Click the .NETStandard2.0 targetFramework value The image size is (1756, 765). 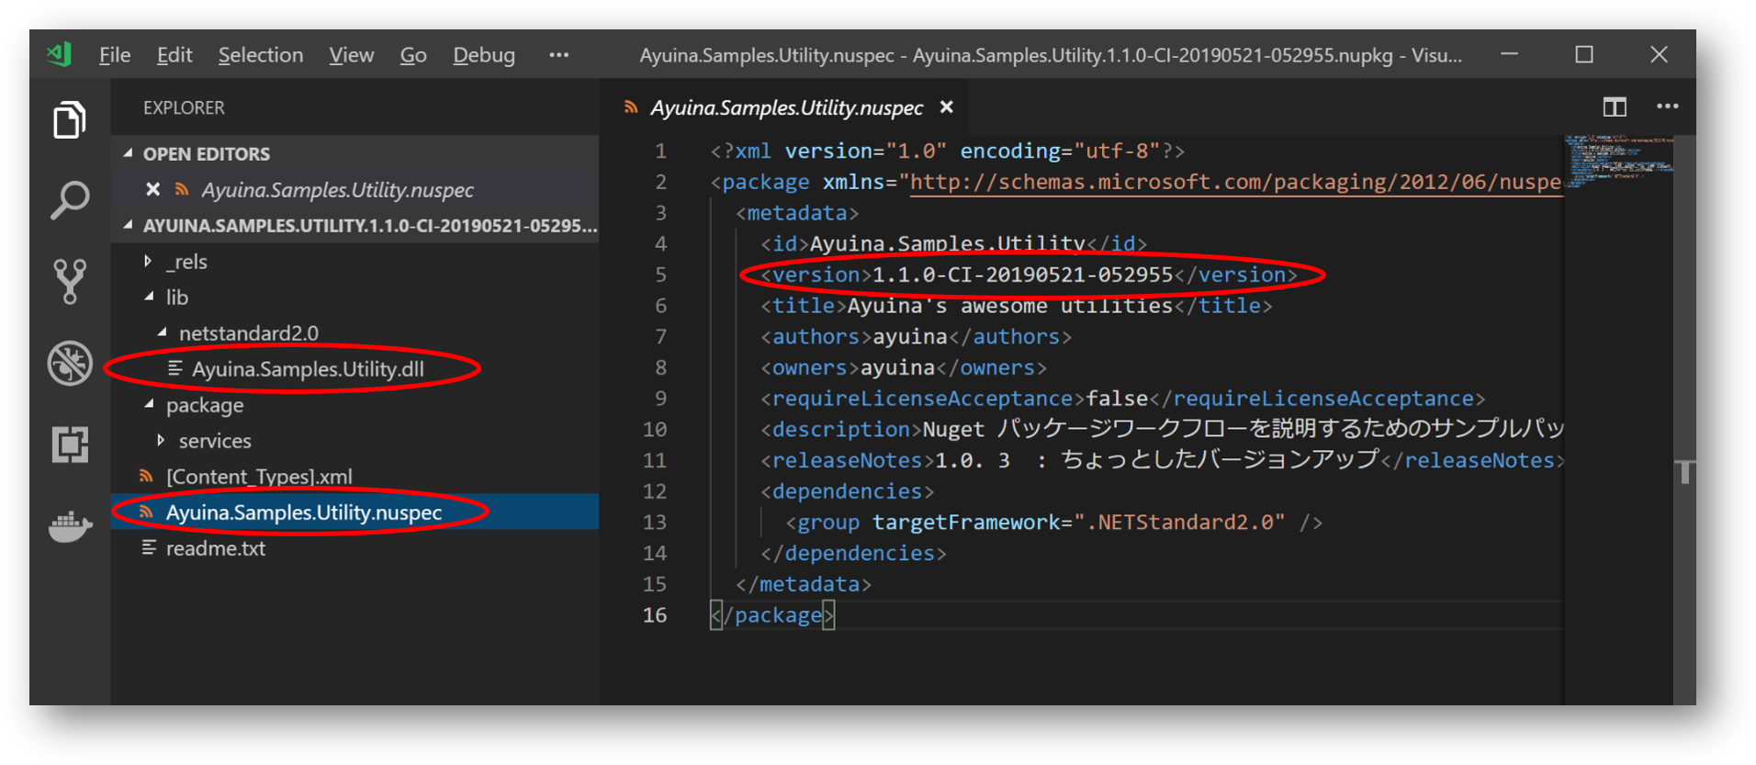(1179, 523)
